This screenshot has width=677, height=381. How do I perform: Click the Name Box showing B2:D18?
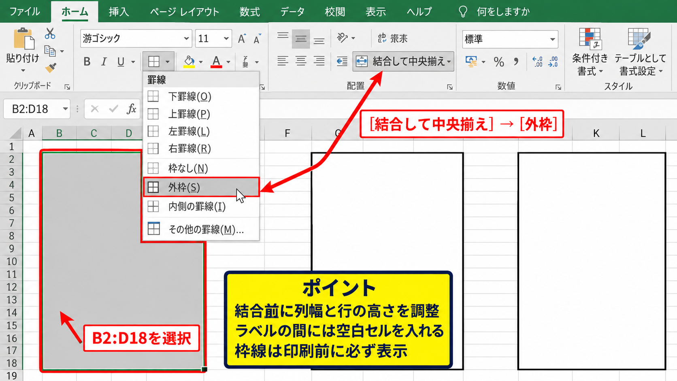[x=36, y=109]
